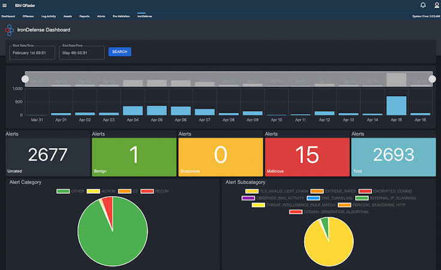Open the hamburger navigation menu
The width and height of the screenshot is (441, 270).
[x=5, y=5]
